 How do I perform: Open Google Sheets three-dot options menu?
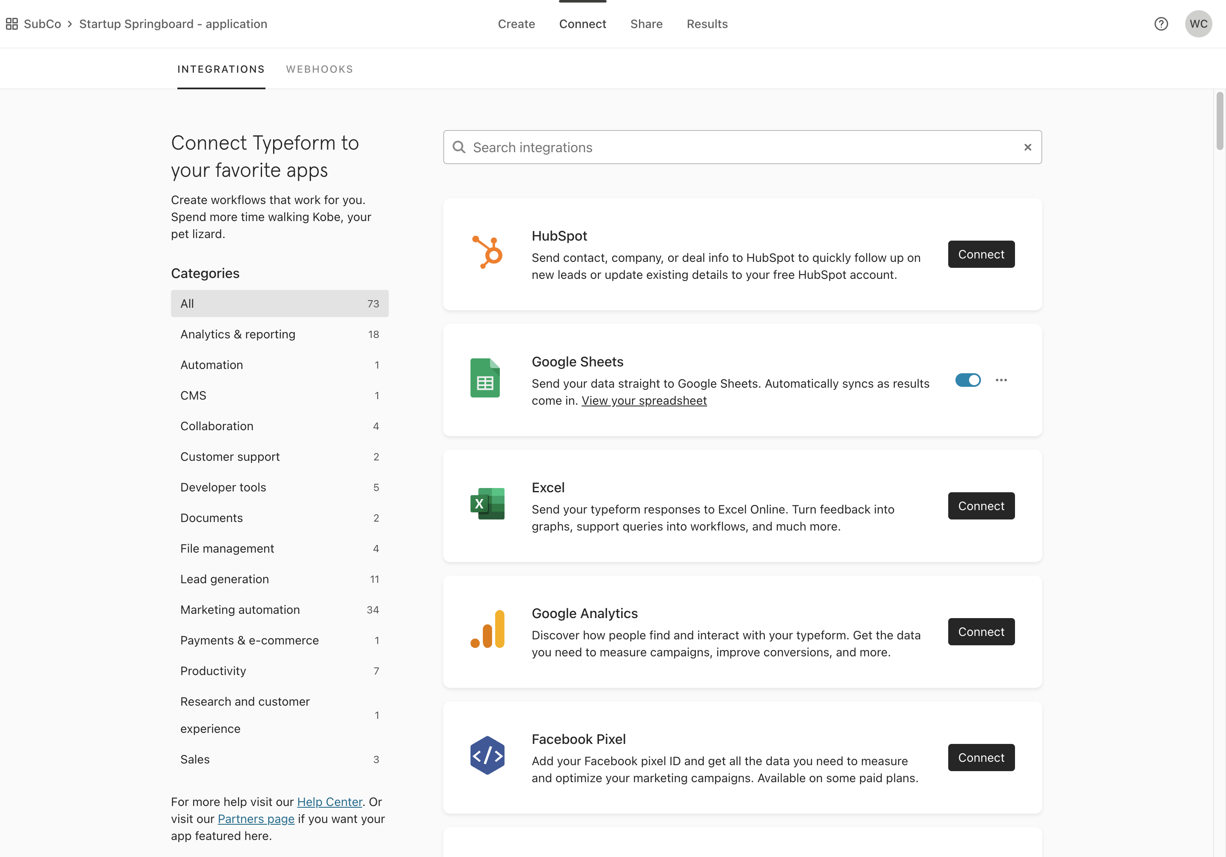1001,380
